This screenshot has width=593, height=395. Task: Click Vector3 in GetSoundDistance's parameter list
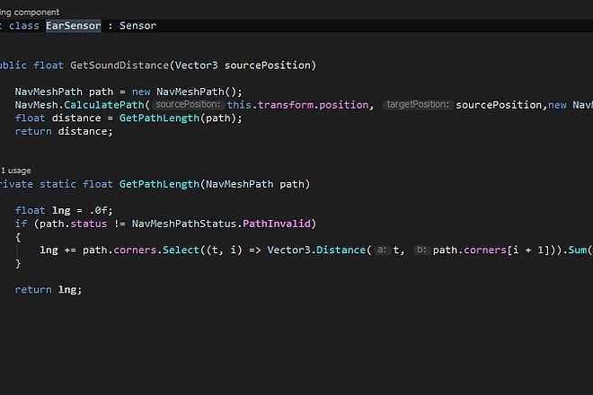pyautogui.click(x=196, y=65)
